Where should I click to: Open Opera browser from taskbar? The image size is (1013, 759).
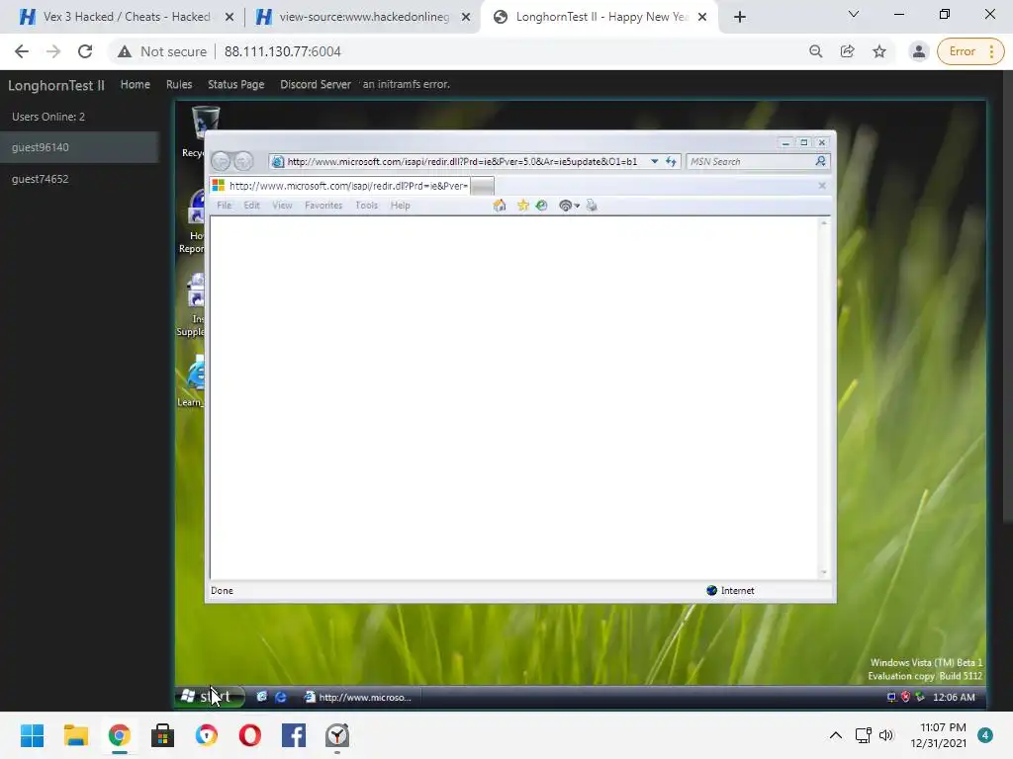[250, 735]
